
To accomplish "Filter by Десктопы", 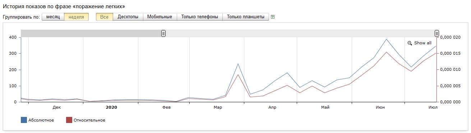I will 128,17.
